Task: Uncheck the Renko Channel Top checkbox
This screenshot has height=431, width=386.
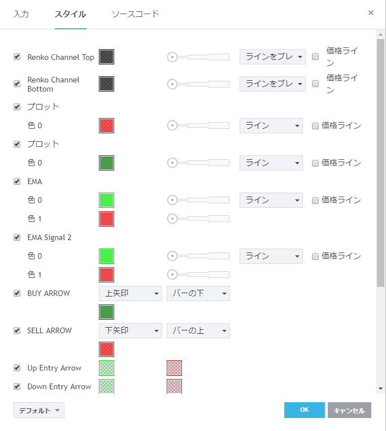Action: pos(17,57)
